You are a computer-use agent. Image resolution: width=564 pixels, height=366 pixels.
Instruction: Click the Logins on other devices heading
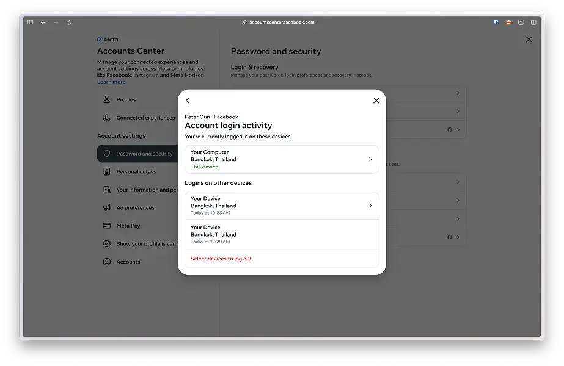218,183
